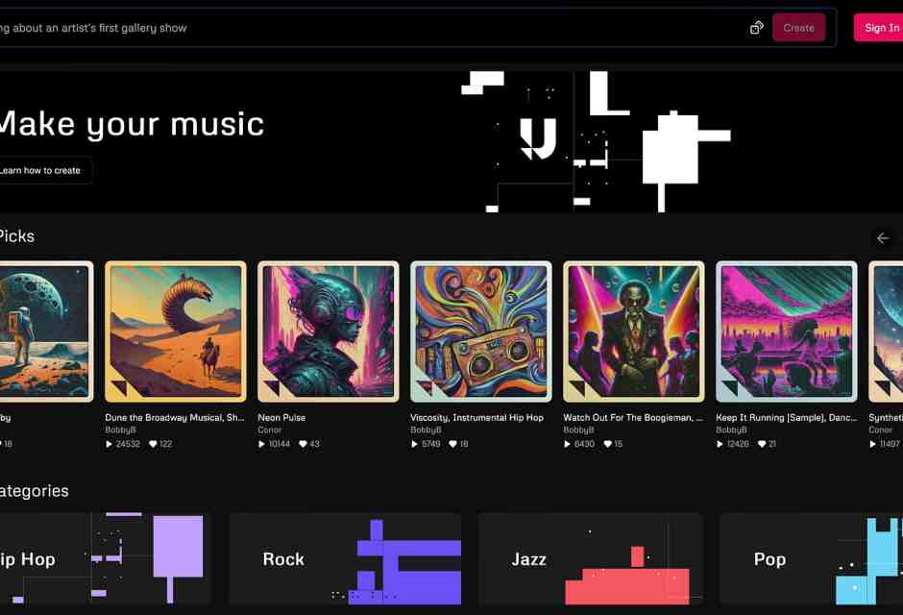Click play icon beside 24532 plays
Viewport: 903px width, 615px height.
point(109,444)
